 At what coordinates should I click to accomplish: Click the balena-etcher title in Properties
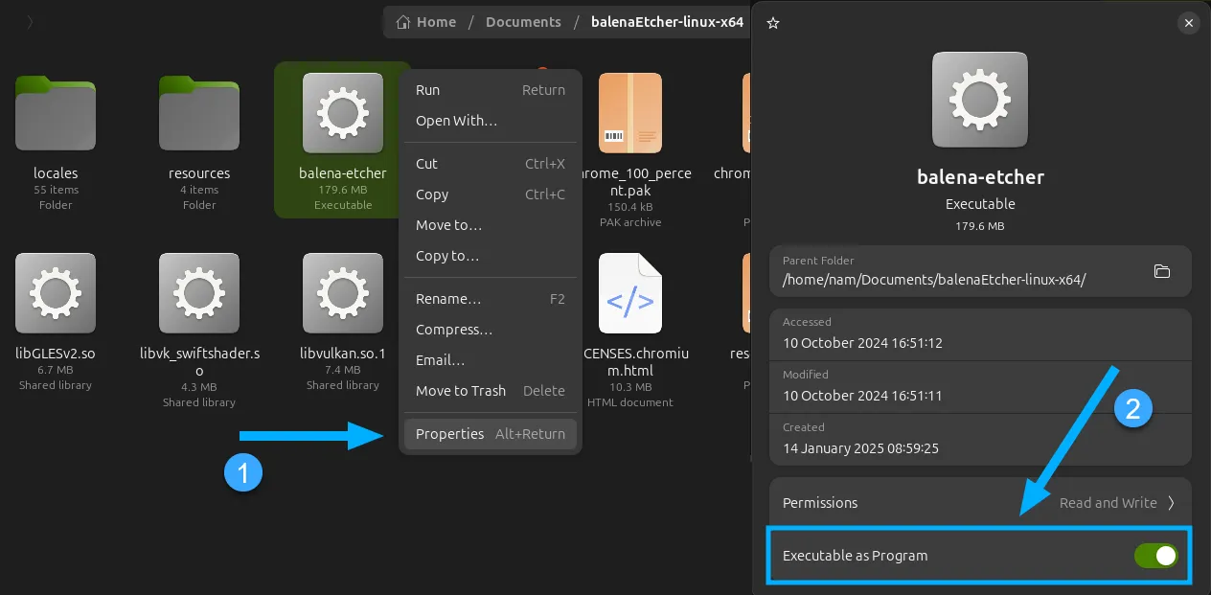980,177
